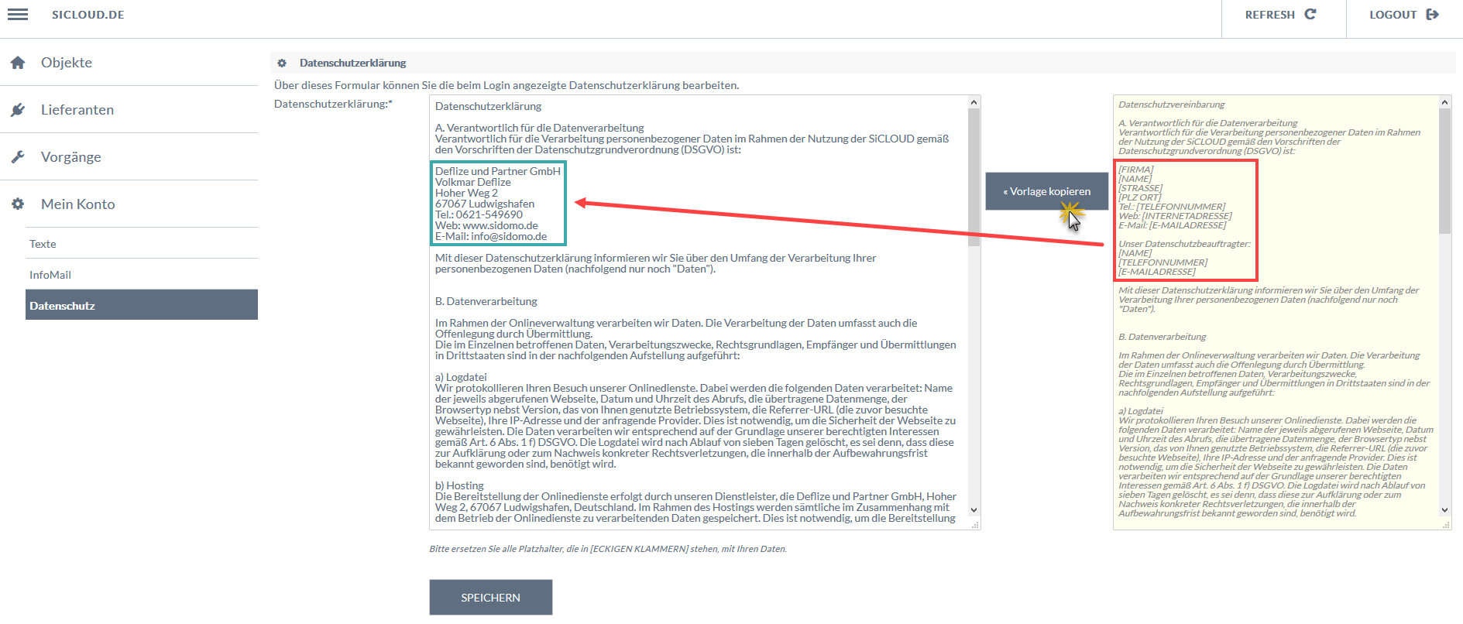This screenshot has height=624, width=1463.
Task: Click the logout exit icon
Action: (x=1432, y=14)
